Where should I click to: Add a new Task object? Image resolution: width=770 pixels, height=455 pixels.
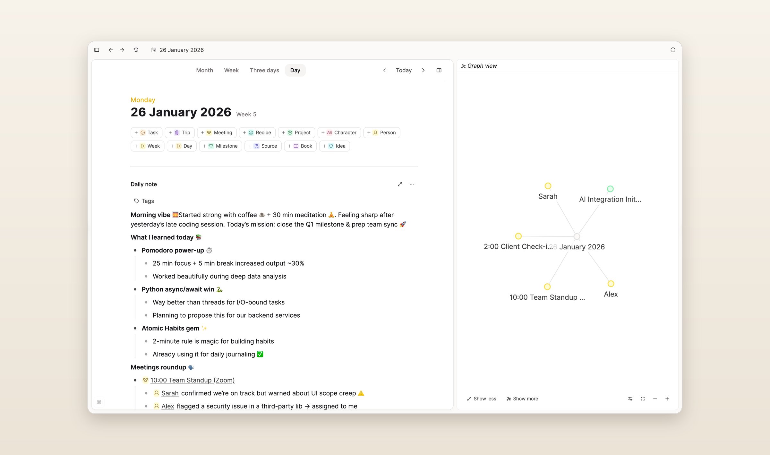pos(146,133)
